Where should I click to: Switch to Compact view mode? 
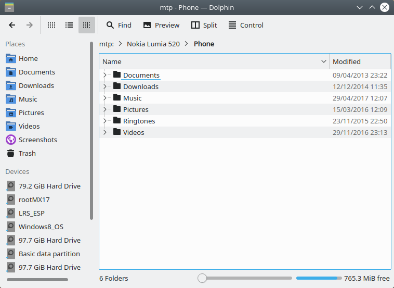pyautogui.click(x=69, y=25)
